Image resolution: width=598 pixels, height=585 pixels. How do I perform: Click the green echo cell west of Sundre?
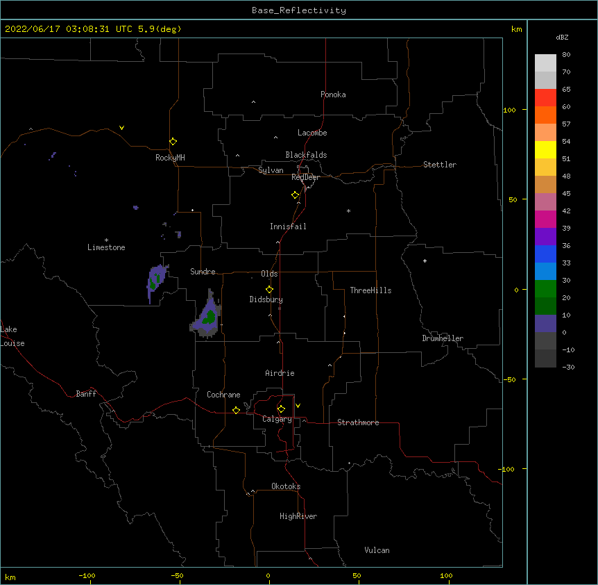155,282
